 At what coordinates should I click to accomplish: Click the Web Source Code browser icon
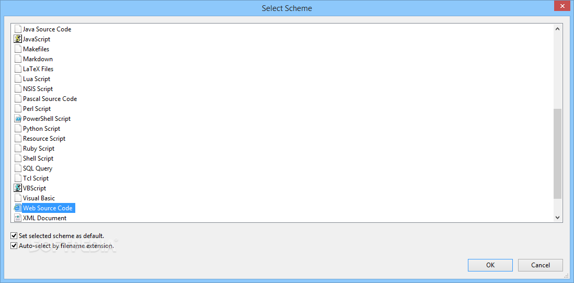[x=18, y=208]
